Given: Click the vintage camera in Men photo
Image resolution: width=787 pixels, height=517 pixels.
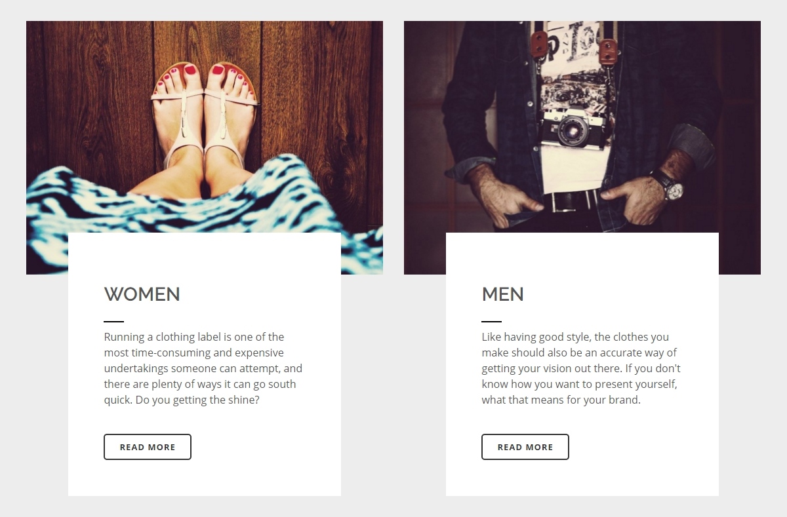Looking at the screenshot, I should coord(575,127).
